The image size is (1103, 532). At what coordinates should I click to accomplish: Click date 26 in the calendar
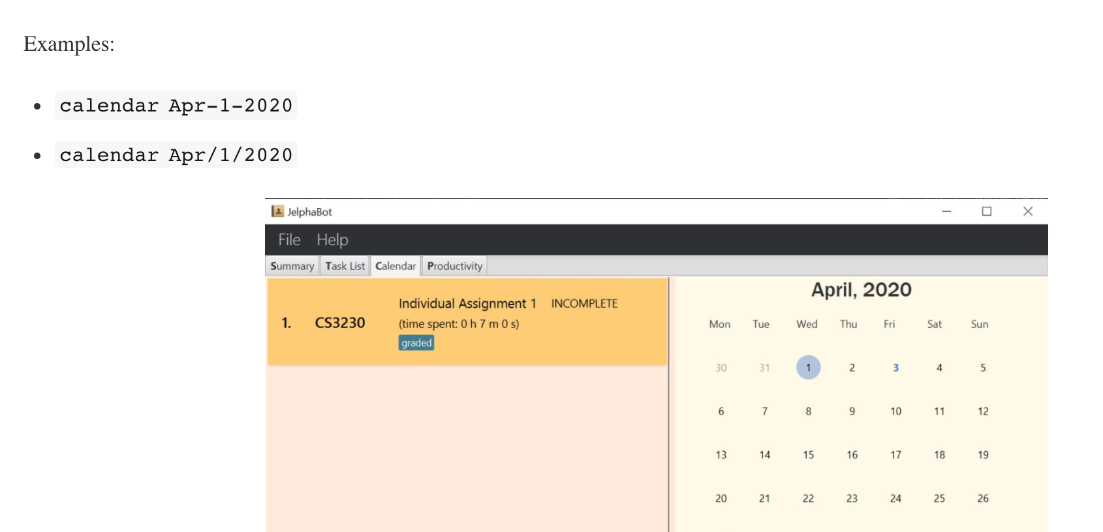[x=983, y=499]
